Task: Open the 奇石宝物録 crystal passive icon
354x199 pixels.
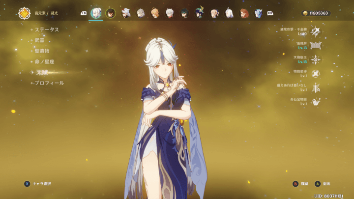Action: click(316, 102)
